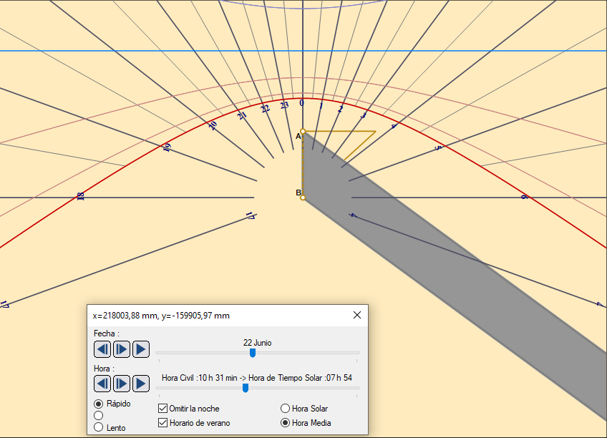
Task: Play the Fecha date animation
Action: [140, 349]
